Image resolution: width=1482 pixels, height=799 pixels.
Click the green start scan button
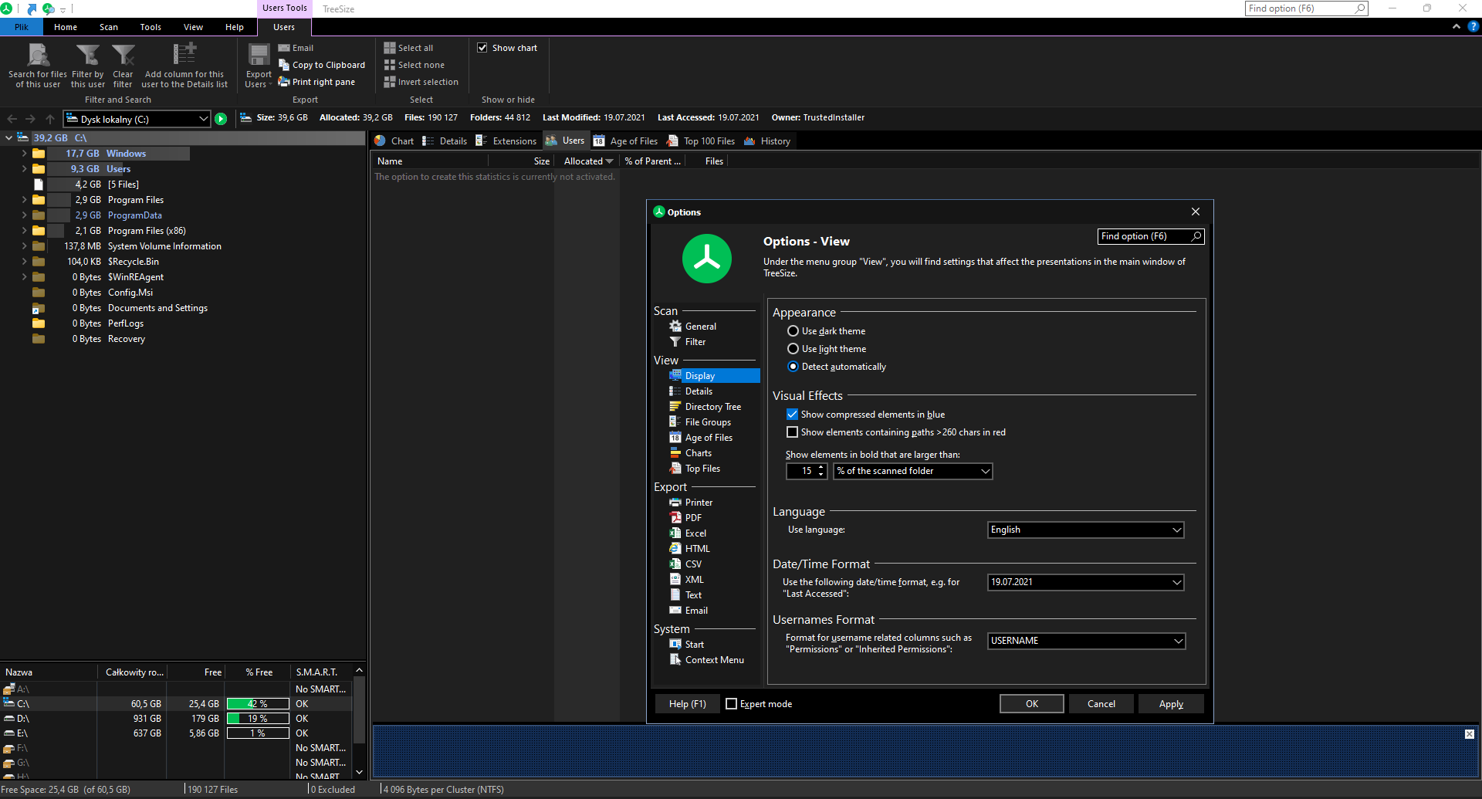(x=221, y=119)
